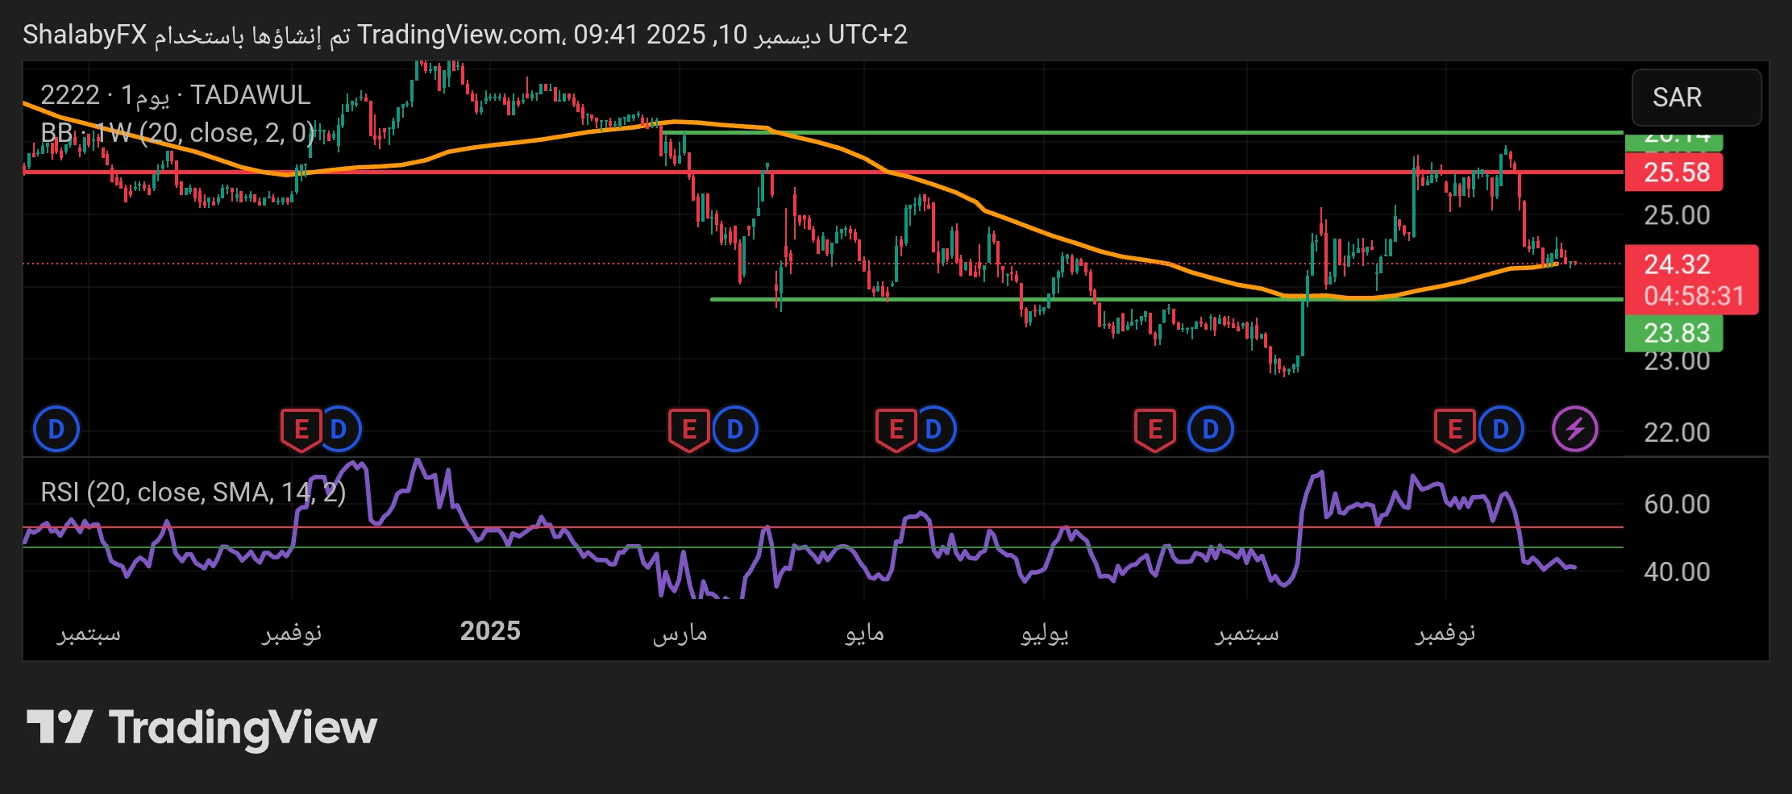The width and height of the screenshot is (1792, 794).
Task: Open the rightmost earnings E marker
Action: [x=1454, y=429]
